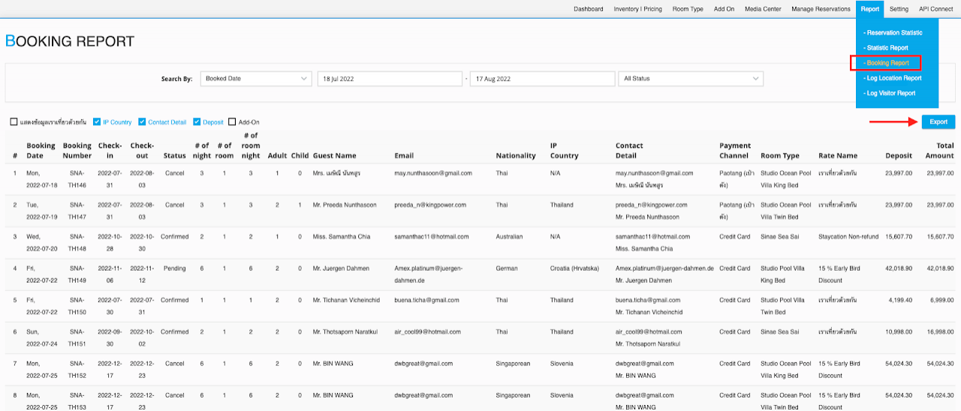Click the API Connect menu item

[935, 9]
